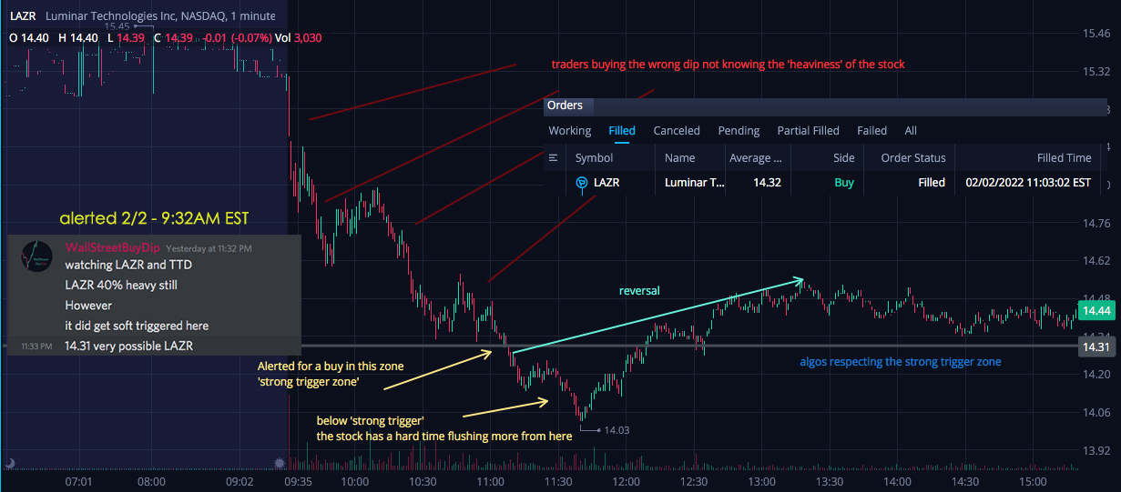Sort orders by Filled Time column
Screen dimensions: 1121x492
(1064, 158)
